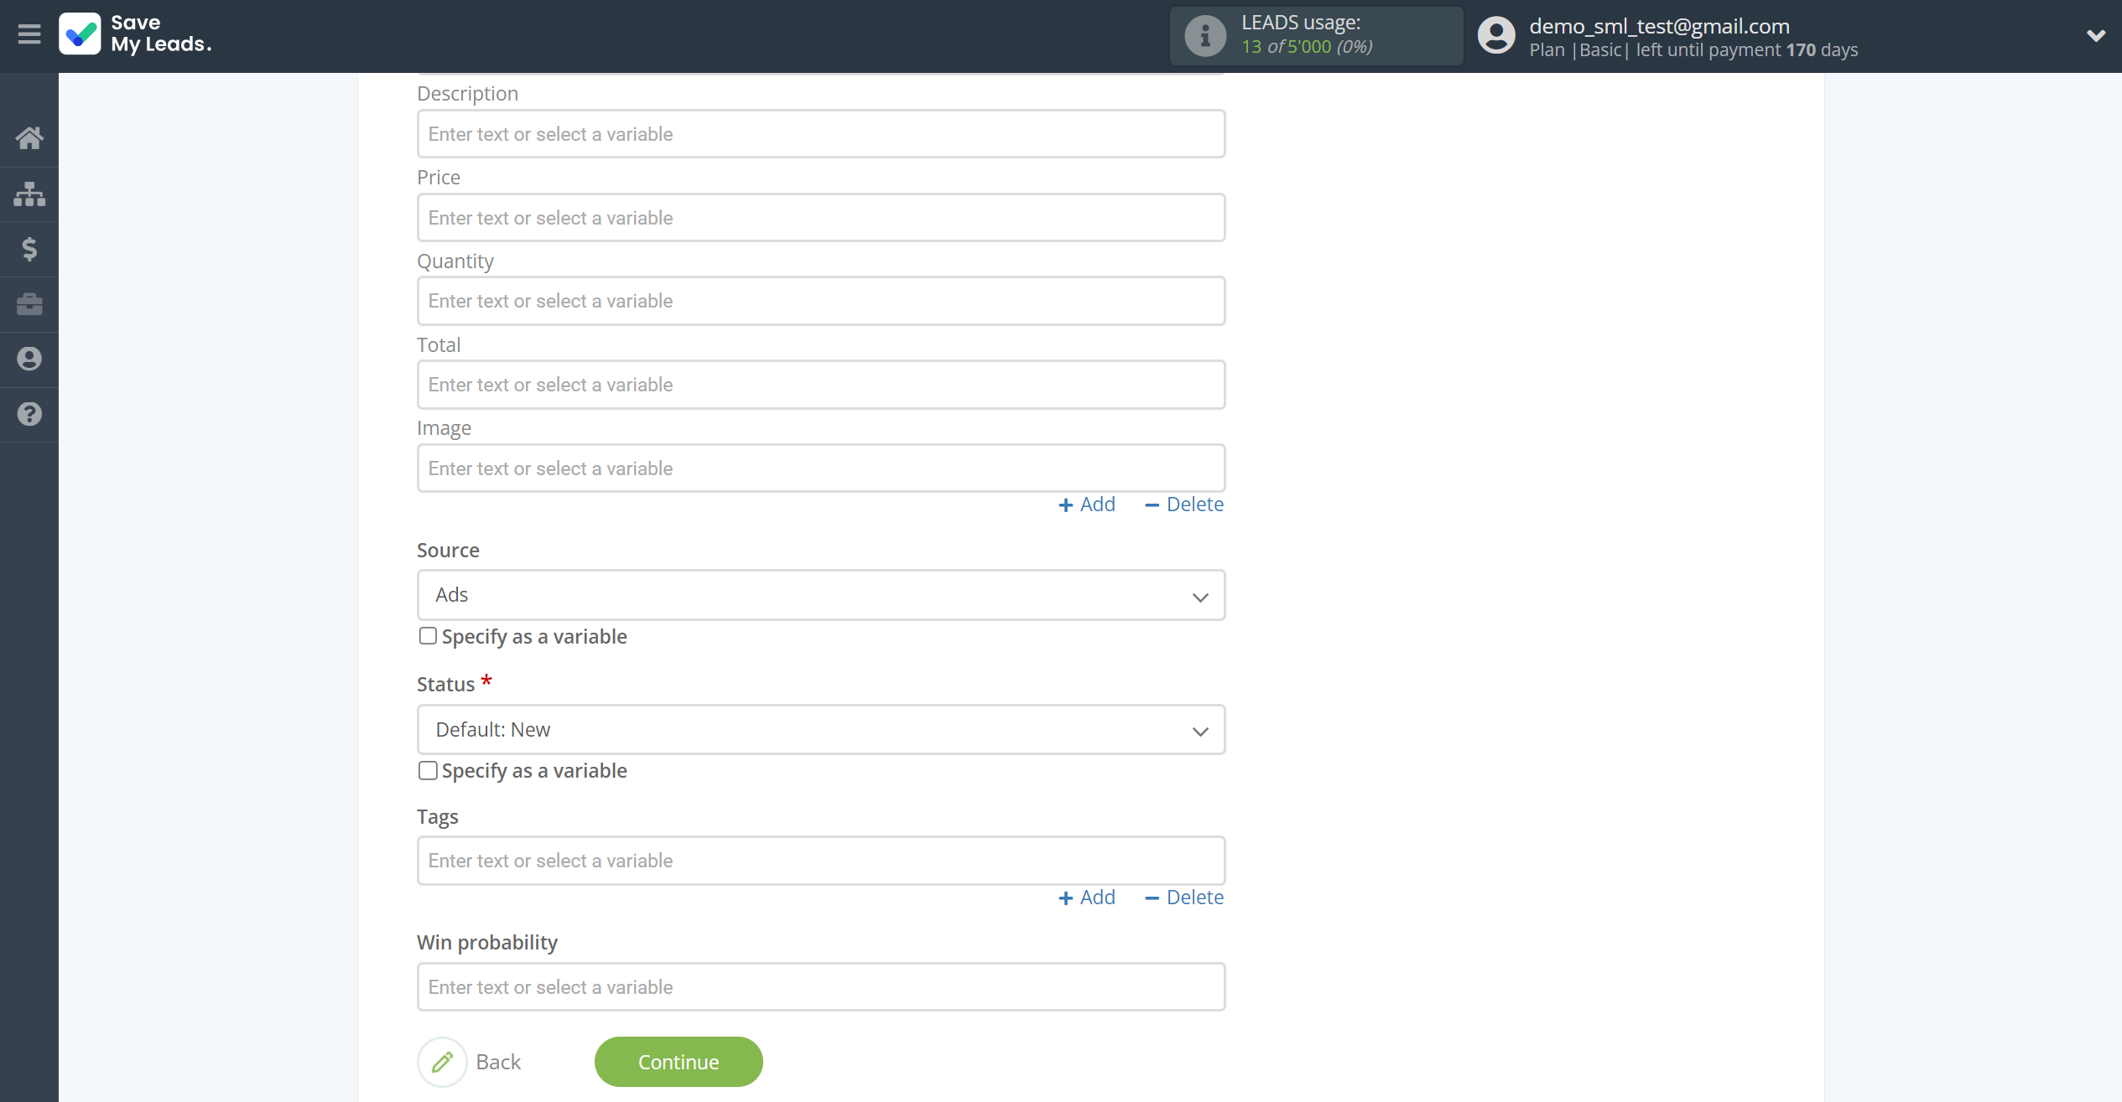2122x1102 pixels.
Task: Open the billing dollar sidebar icon
Action: 29,249
